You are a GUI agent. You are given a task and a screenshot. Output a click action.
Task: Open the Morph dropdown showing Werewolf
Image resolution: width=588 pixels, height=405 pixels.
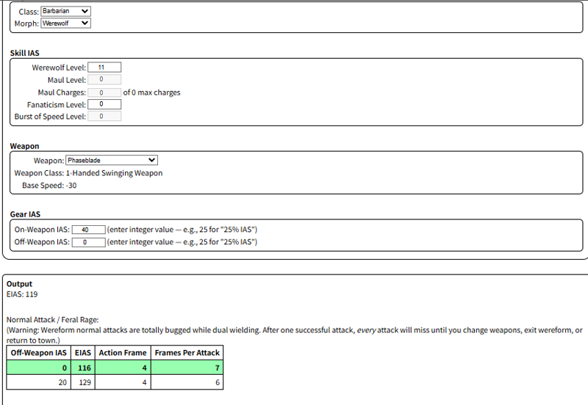tap(65, 23)
